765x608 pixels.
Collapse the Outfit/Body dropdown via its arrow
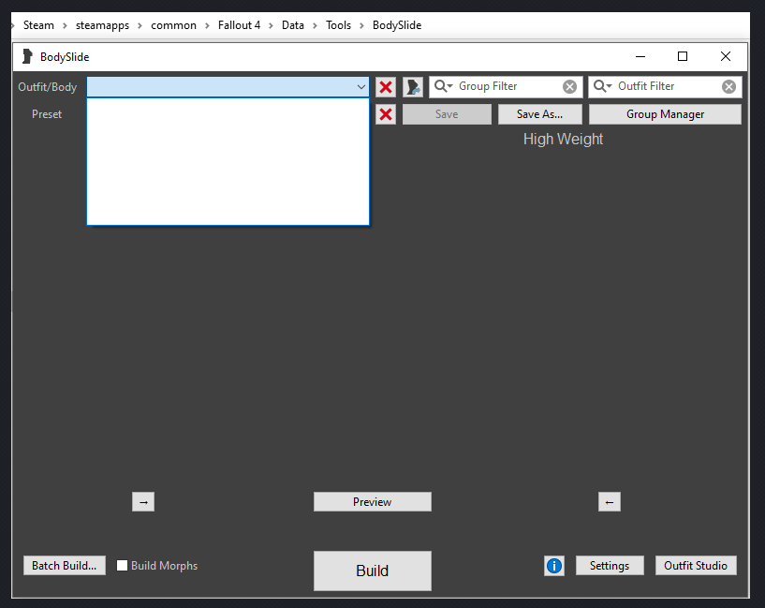[x=361, y=87]
